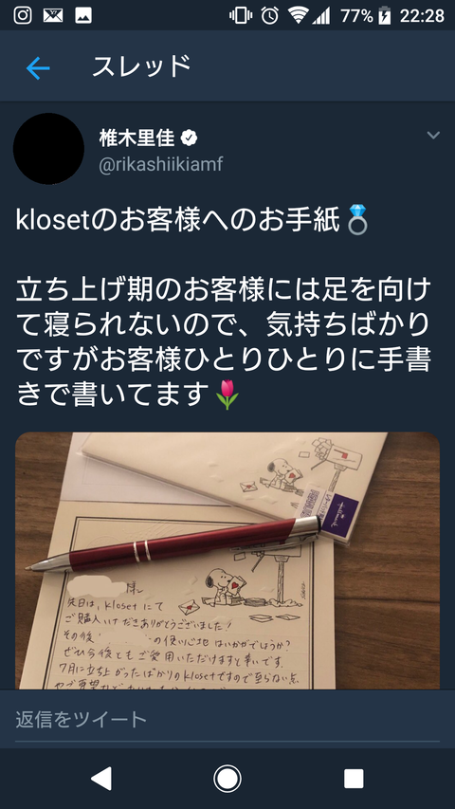Tap the battery charging icon
455x809 pixels.
[384, 15]
